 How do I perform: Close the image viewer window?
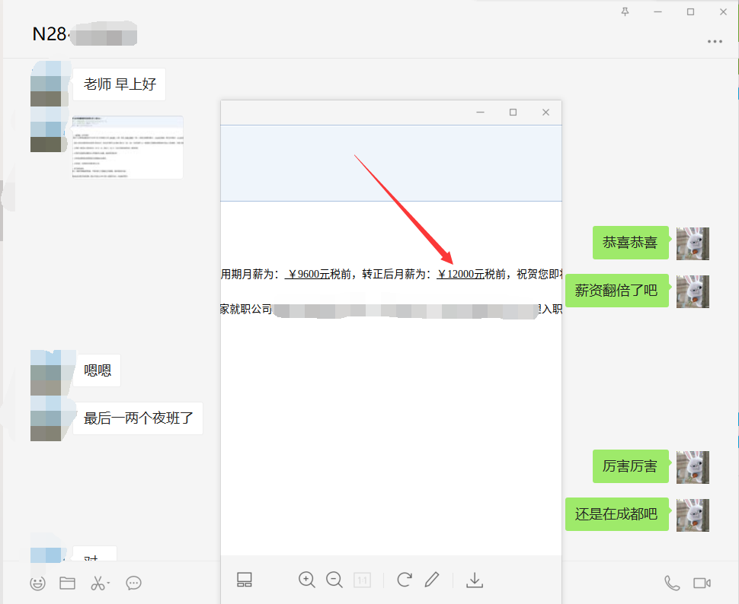545,113
